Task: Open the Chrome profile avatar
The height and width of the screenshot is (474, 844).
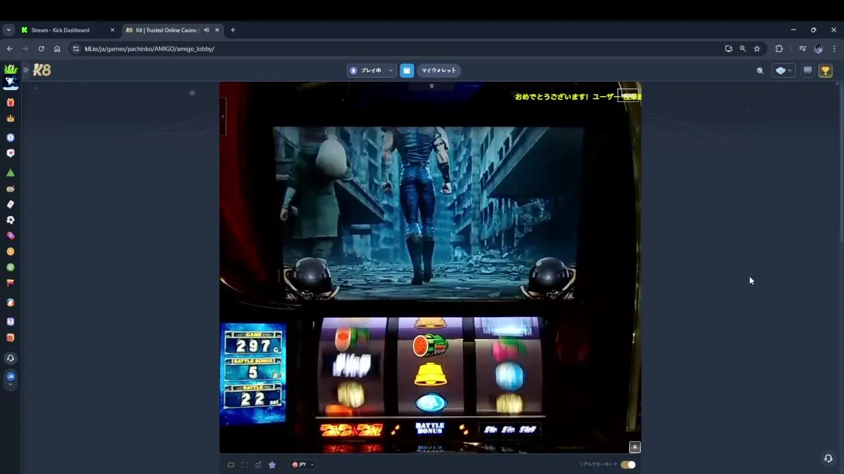Action: click(818, 49)
